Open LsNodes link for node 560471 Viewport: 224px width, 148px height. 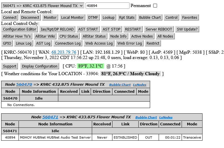coord(166,117)
